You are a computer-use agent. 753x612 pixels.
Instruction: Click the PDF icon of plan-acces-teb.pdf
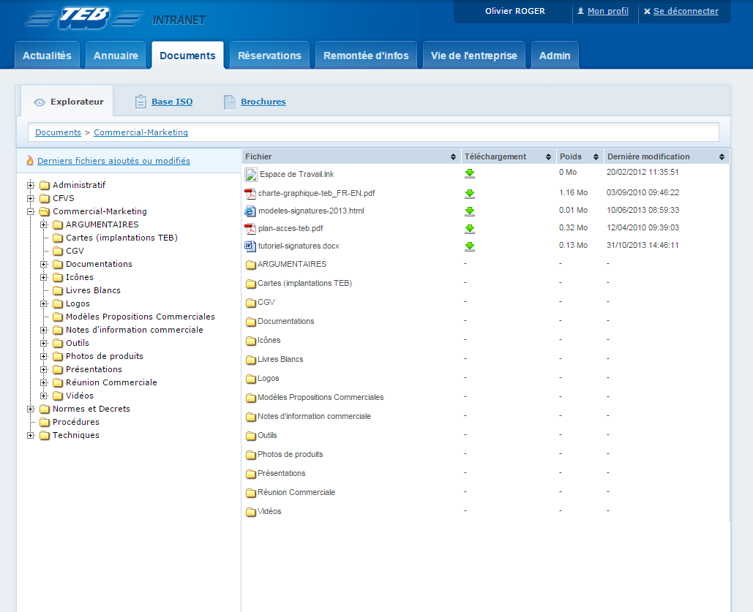[250, 229]
